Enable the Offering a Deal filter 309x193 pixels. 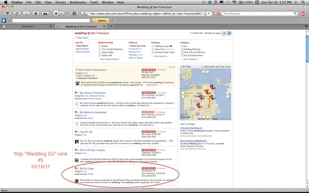click(x=153, y=46)
